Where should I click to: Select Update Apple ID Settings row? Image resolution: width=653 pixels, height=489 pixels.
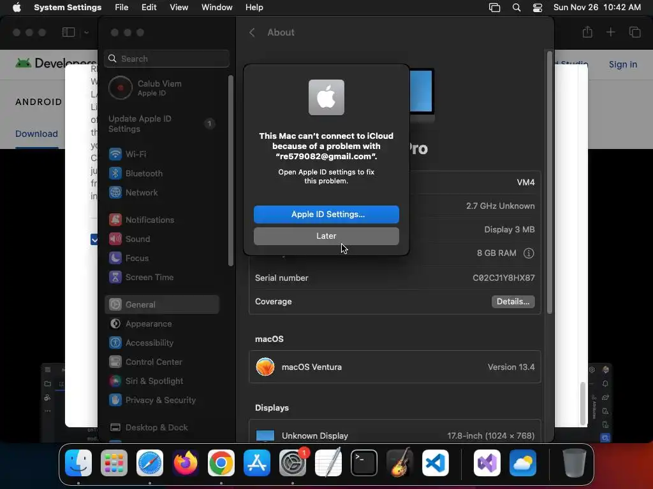[163, 124]
